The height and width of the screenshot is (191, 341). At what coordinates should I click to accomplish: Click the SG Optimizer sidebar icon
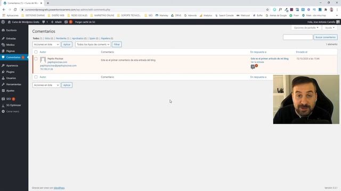tap(3, 105)
